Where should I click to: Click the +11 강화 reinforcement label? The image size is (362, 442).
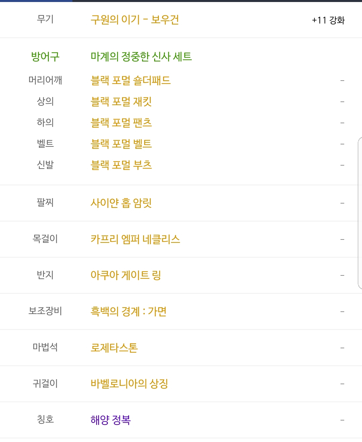click(x=328, y=20)
